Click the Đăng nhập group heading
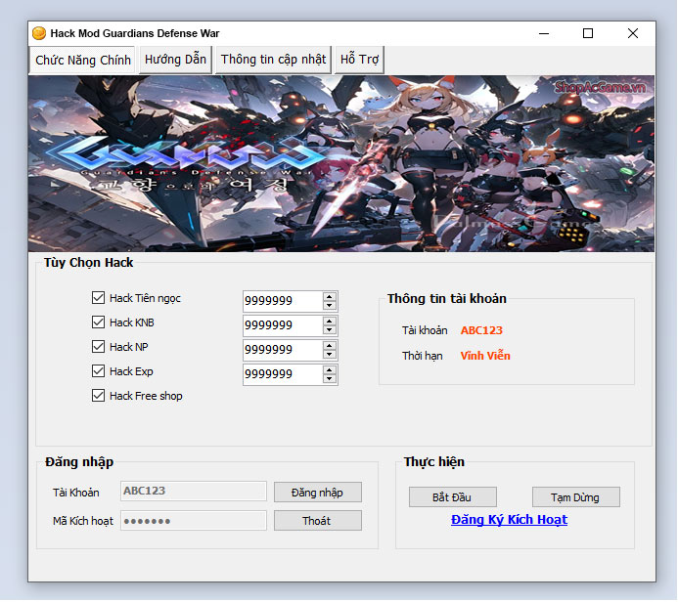Viewport: 678px width, 602px height. coord(79,462)
